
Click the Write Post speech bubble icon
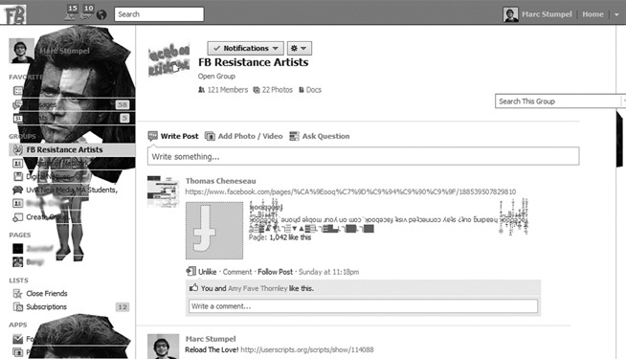click(152, 136)
